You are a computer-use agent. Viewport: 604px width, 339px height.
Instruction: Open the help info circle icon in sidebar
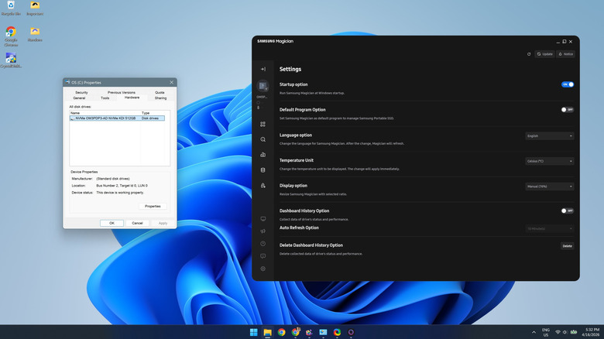tap(263, 244)
